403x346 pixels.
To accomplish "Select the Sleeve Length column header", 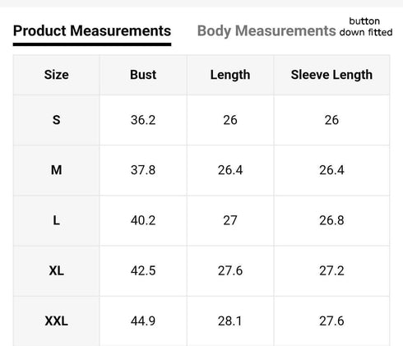I will pos(331,75).
